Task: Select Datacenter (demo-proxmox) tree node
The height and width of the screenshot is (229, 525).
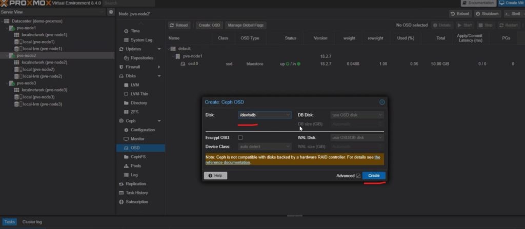Action: coord(37,21)
